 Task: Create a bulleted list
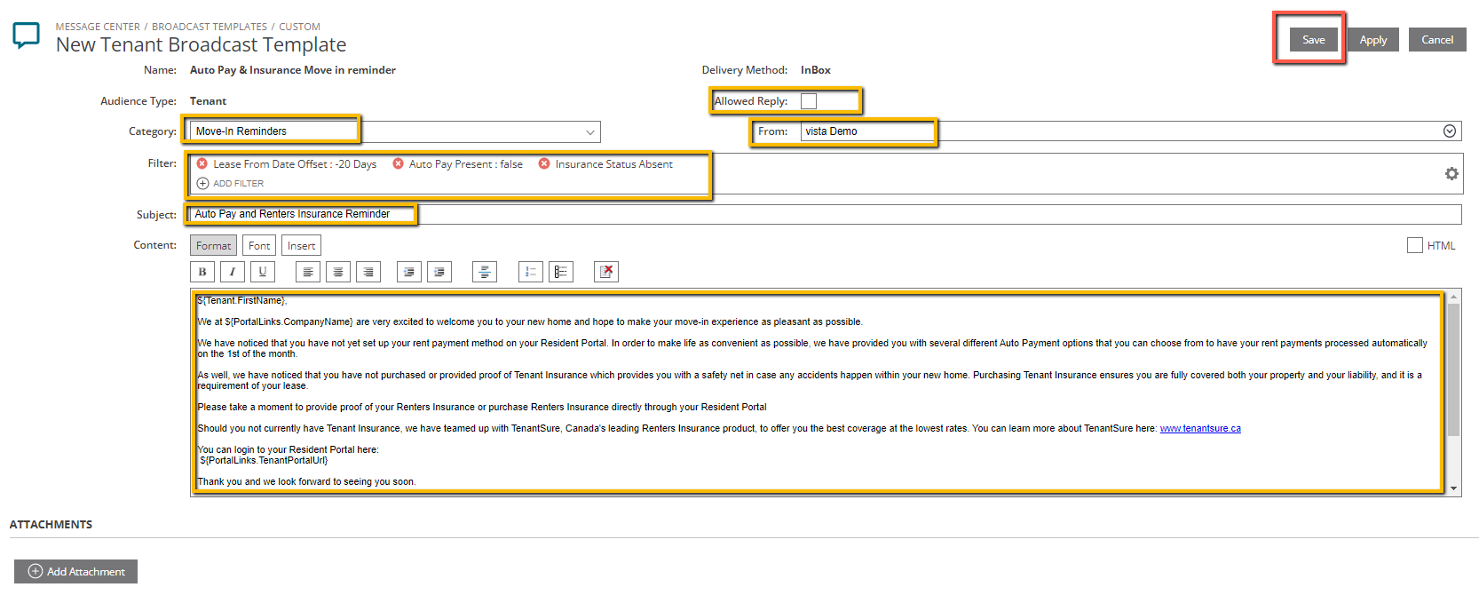[x=561, y=272]
